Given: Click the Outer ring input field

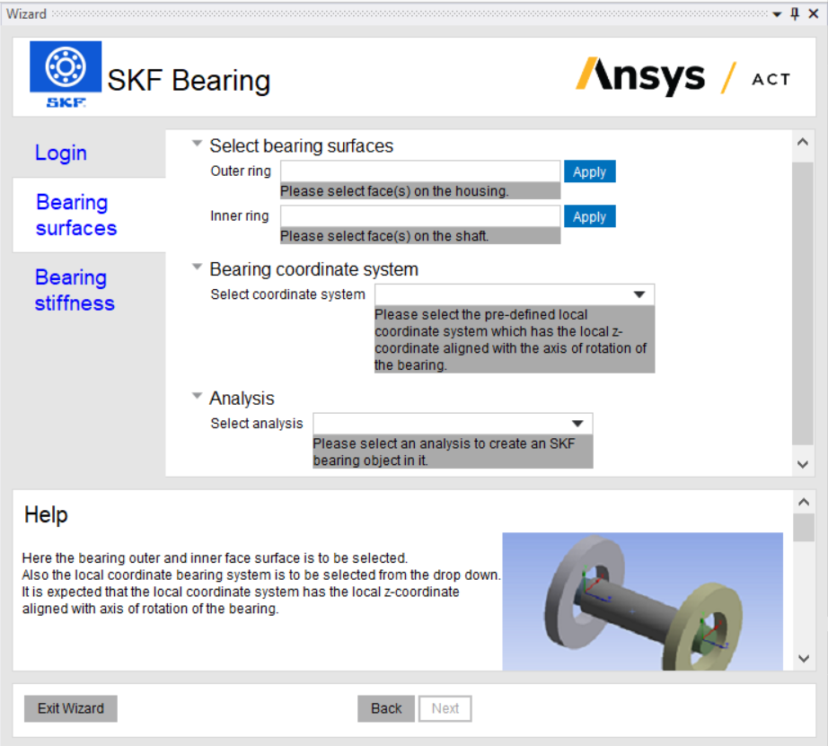Looking at the screenshot, I should (419, 171).
